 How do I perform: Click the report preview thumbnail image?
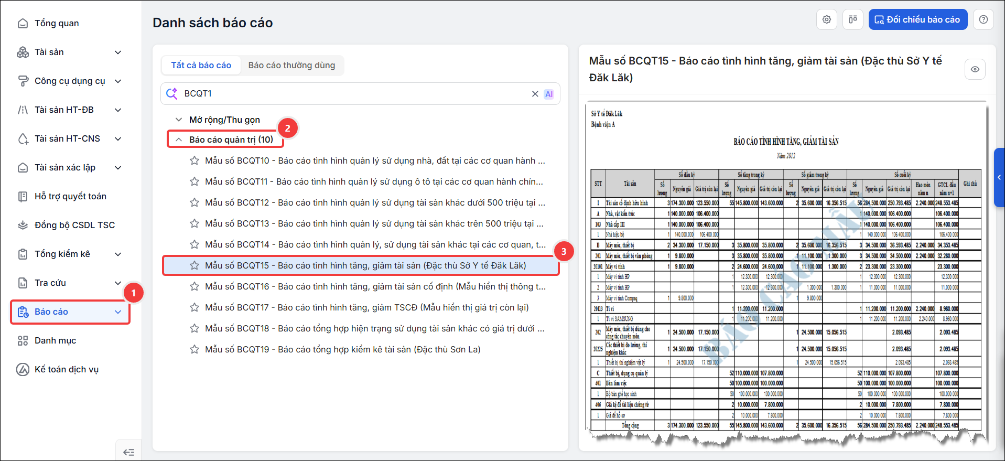tap(786, 274)
